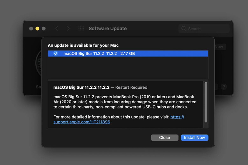Uncheck the macOS Big Sur 11.2.2 checkbox

pyautogui.click(x=56, y=54)
